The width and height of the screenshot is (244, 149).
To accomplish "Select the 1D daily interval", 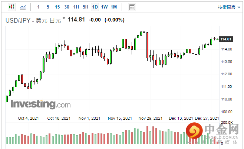I will click(x=95, y=7).
